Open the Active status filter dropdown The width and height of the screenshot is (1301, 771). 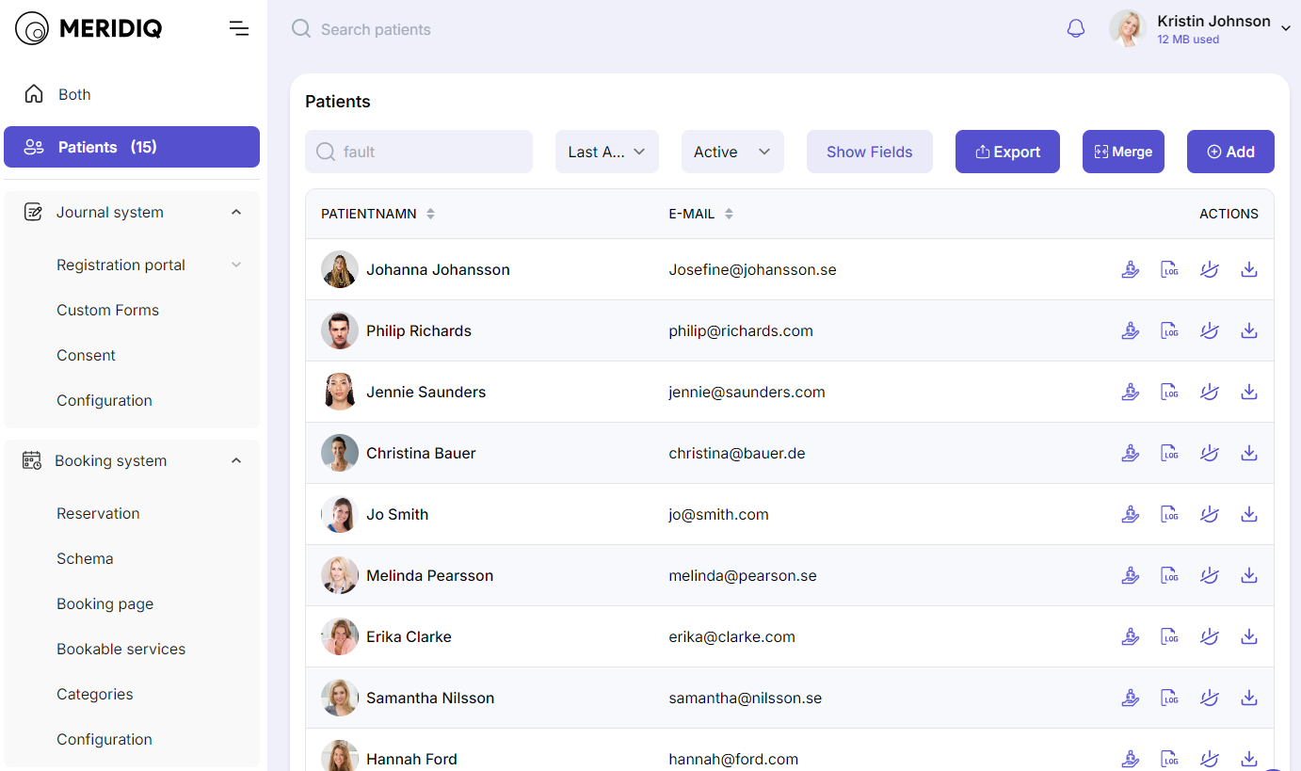(732, 152)
